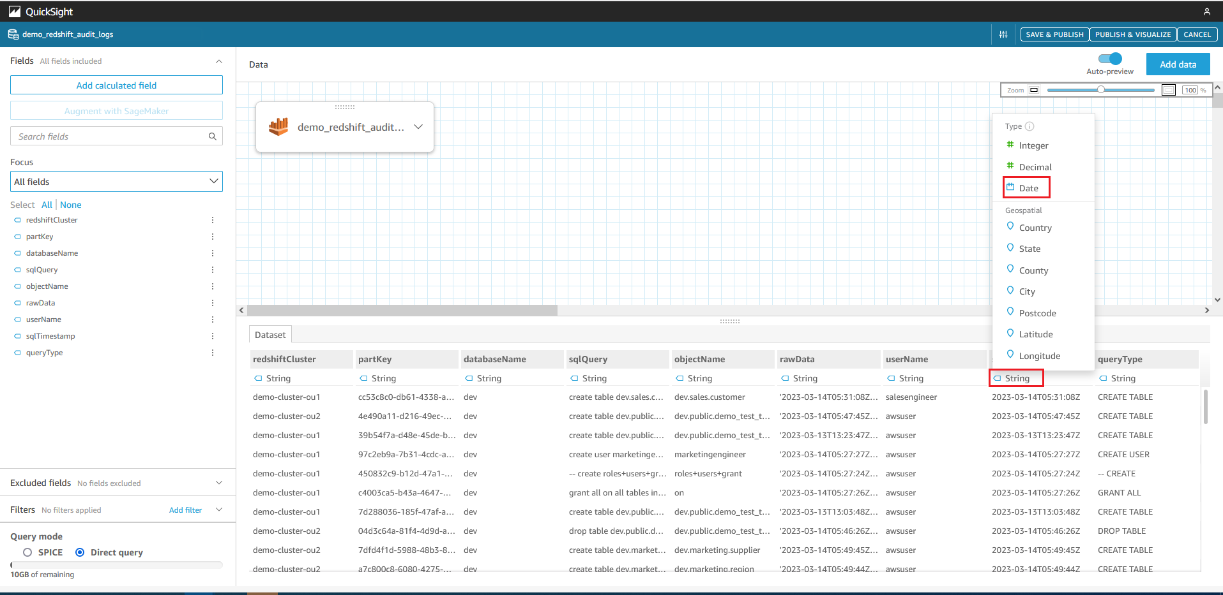Expand the Filters section
The height and width of the screenshot is (595, 1223).
(x=219, y=510)
